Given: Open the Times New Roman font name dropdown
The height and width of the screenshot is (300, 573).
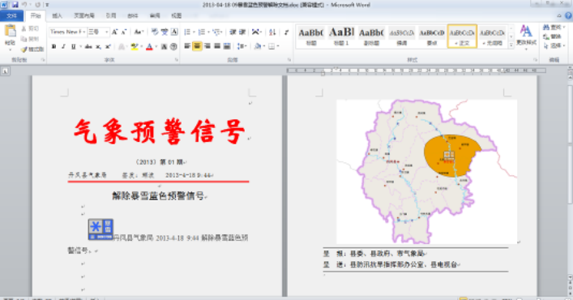Looking at the screenshot, I should pos(68,32).
